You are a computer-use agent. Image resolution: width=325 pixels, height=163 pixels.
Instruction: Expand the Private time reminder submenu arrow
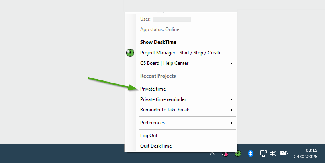pos(231,99)
